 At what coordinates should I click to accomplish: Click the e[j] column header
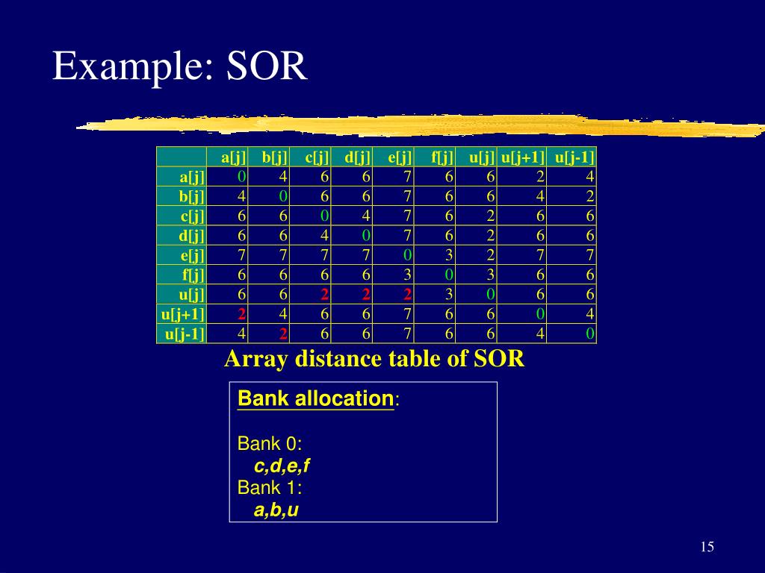point(393,157)
